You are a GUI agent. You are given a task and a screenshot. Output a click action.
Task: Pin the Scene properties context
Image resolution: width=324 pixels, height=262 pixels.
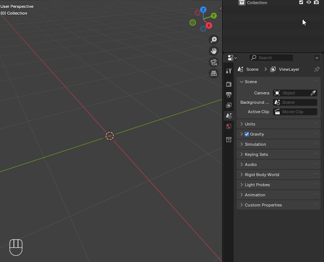pyautogui.click(x=316, y=69)
